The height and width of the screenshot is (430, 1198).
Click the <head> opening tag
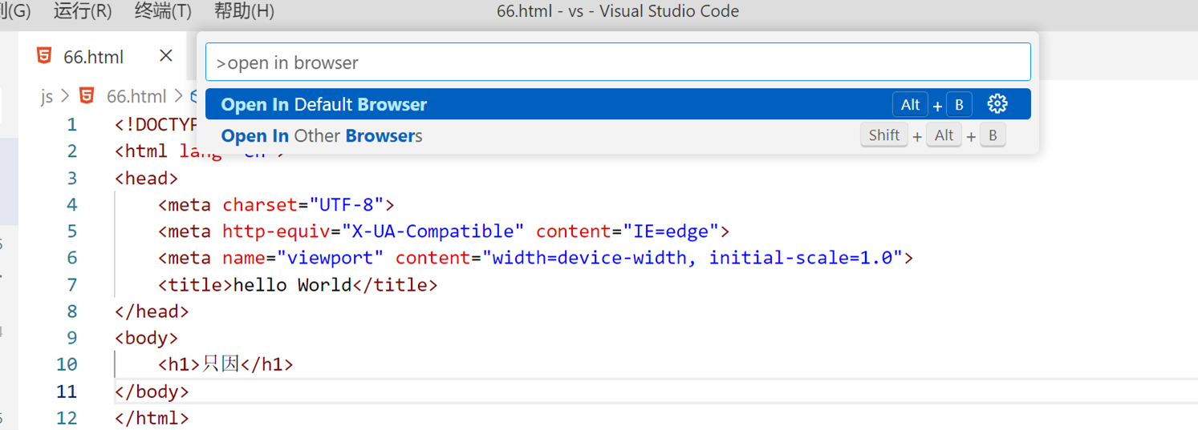coord(147,178)
